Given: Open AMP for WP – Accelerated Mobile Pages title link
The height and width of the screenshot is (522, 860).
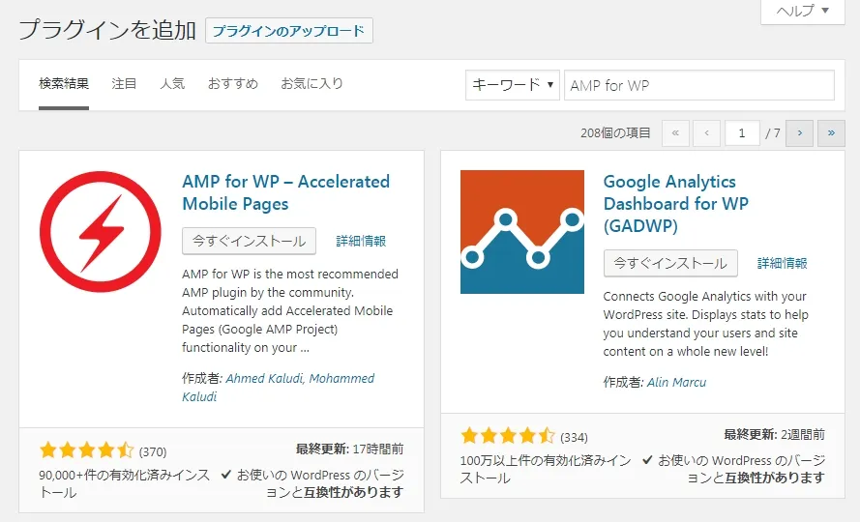Looking at the screenshot, I should click(x=285, y=192).
